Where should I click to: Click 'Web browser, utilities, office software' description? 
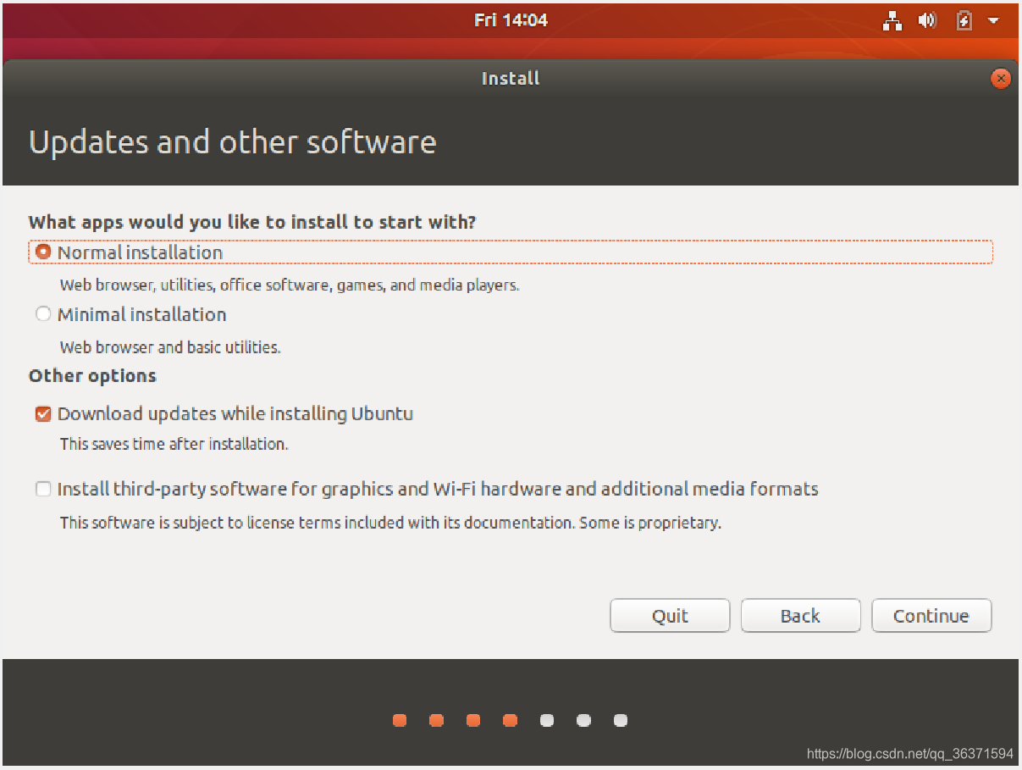pyautogui.click(x=290, y=285)
